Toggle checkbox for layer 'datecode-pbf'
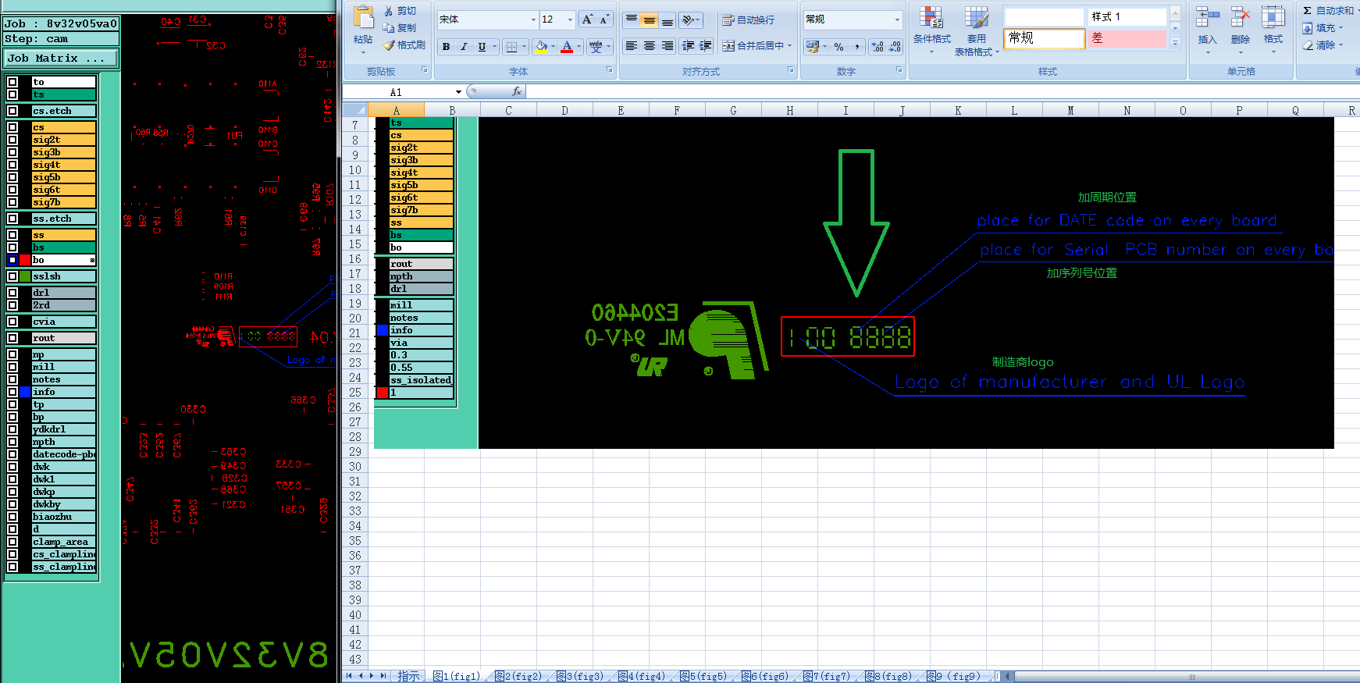 click(x=12, y=454)
